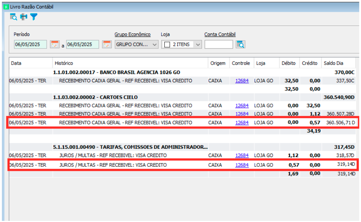Image resolution: width=361 pixels, height=222 pixels.
Task: Expand the Grupo Econômico dropdown
Action: click(x=155, y=44)
